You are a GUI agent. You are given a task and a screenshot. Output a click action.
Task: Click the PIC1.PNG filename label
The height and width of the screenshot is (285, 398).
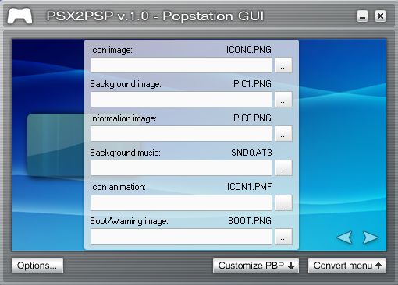(252, 84)
